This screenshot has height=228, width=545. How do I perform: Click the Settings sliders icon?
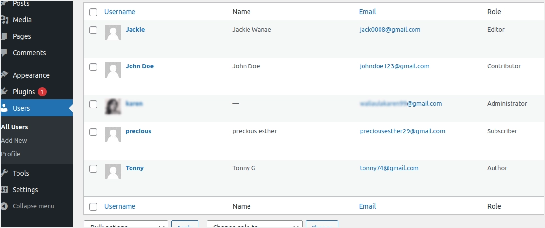4,189
